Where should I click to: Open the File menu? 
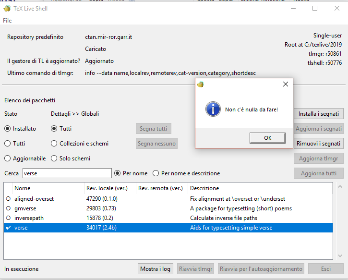pyautogui.click(x=7, y=21)
